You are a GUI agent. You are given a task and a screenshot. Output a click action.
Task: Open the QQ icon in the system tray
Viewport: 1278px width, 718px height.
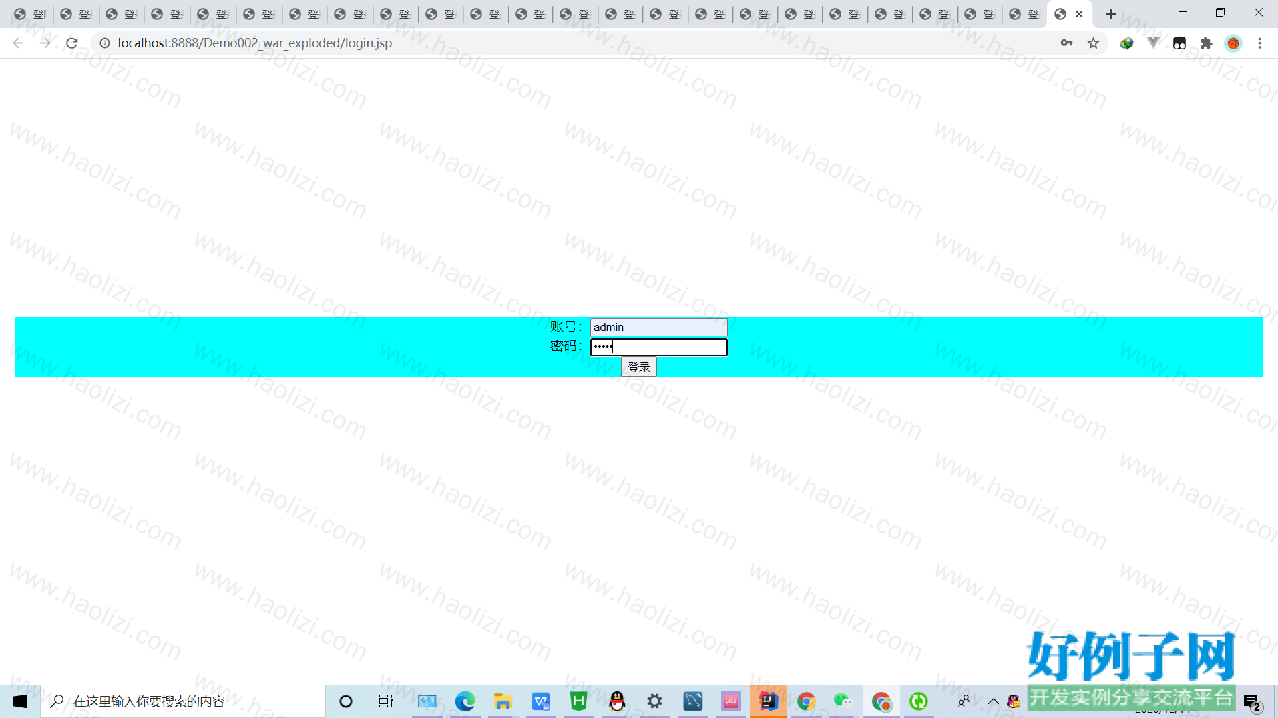click(x=1014, y=701)
